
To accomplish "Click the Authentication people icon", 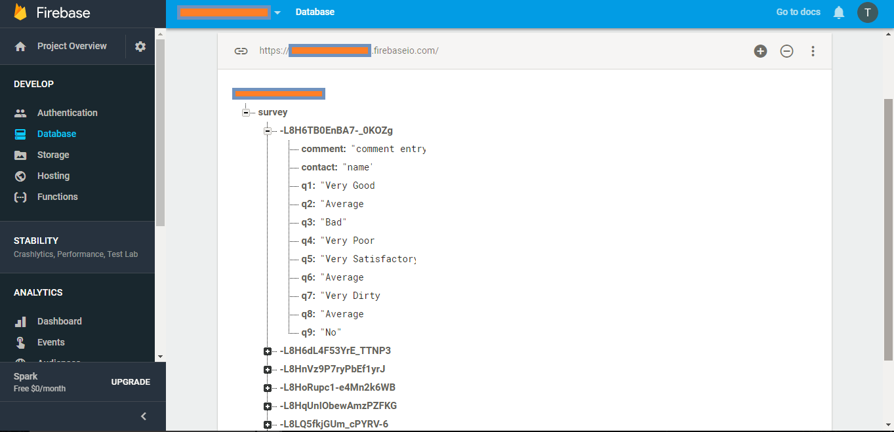I will [x=20, y=113].
